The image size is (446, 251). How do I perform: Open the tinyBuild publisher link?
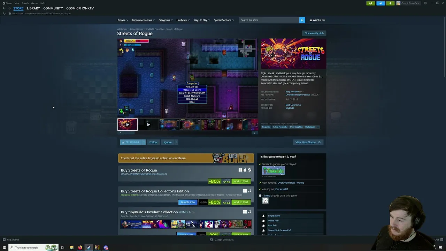290,108
